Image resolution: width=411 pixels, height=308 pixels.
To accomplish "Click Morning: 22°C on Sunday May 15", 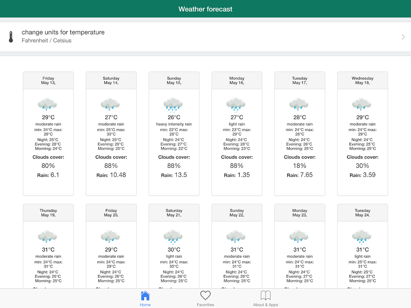I will (174, 149).
